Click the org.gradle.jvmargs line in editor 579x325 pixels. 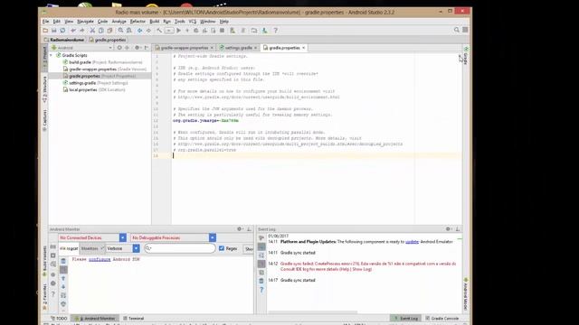point(205,120)
